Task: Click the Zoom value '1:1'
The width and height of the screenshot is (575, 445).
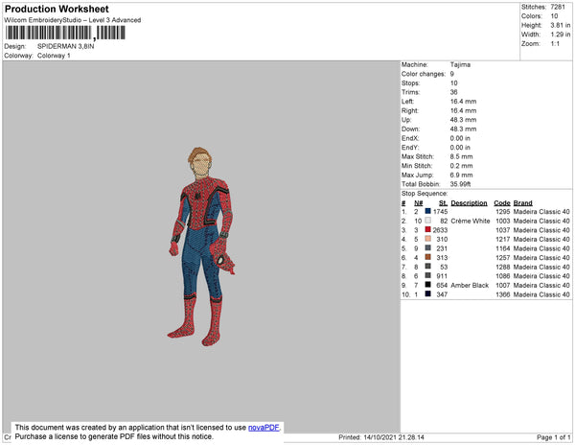Action: click(555, 44)
